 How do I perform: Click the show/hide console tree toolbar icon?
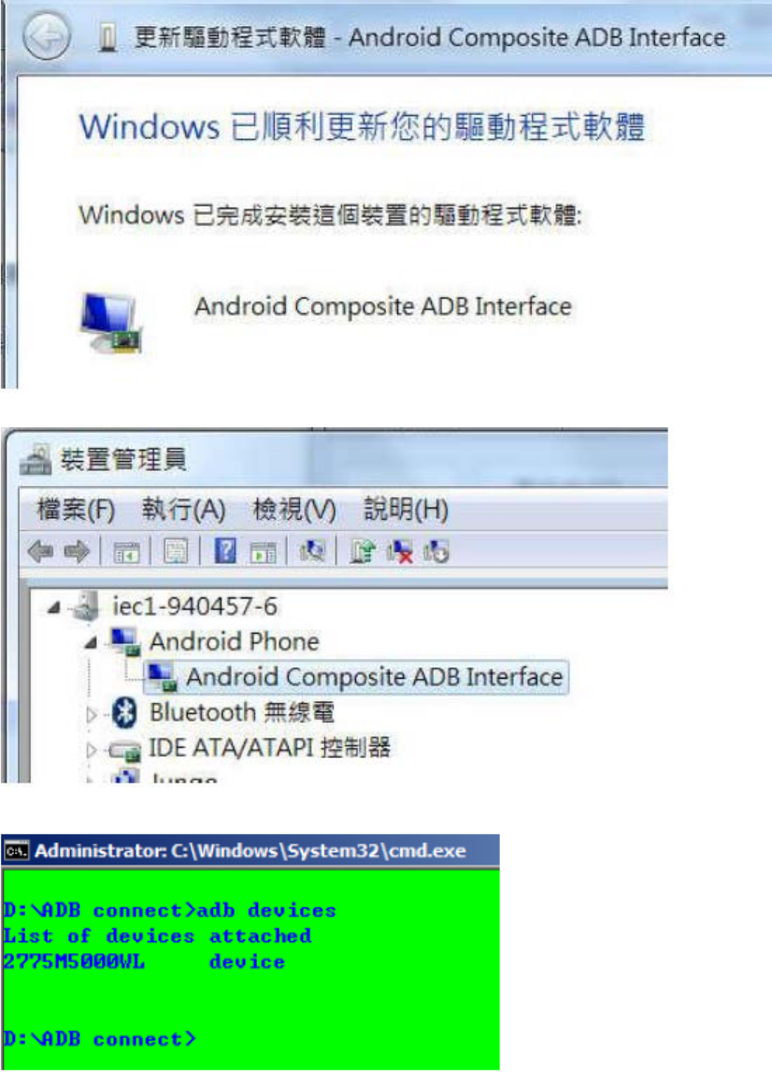tap(126, 551)
